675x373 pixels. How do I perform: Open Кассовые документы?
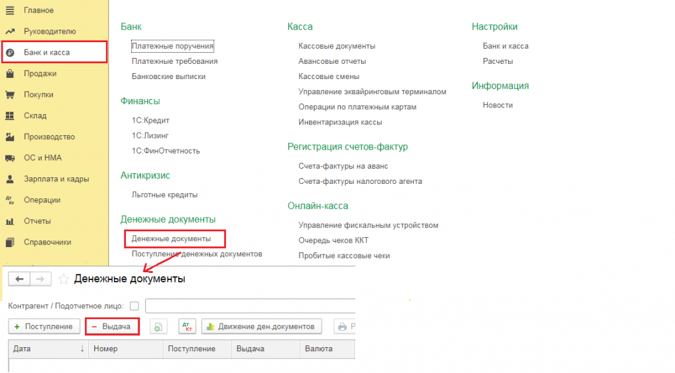[337, 46]
